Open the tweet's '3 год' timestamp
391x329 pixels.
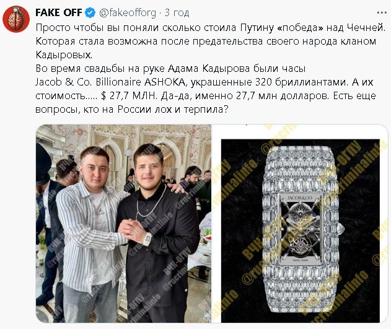(177, 12)
